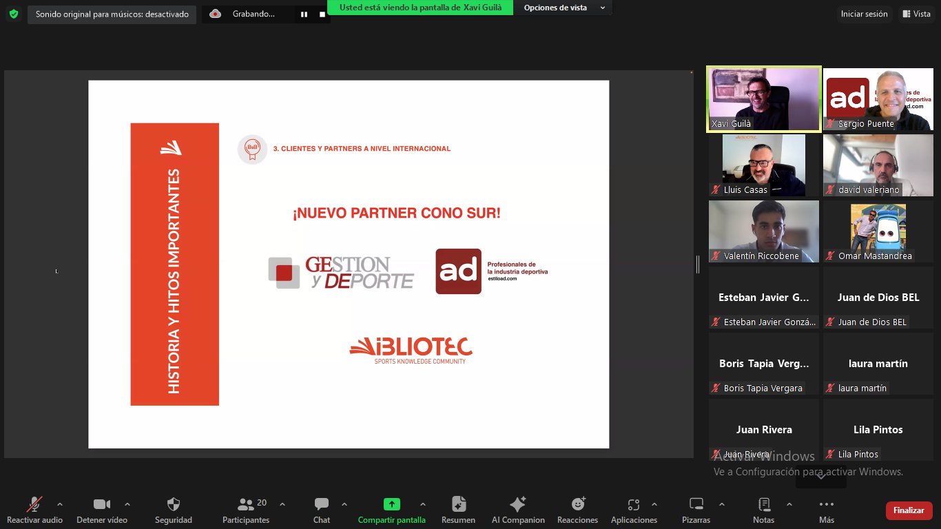
Task: Open Pizarras whiteboards
Action: tap(696, 510)
